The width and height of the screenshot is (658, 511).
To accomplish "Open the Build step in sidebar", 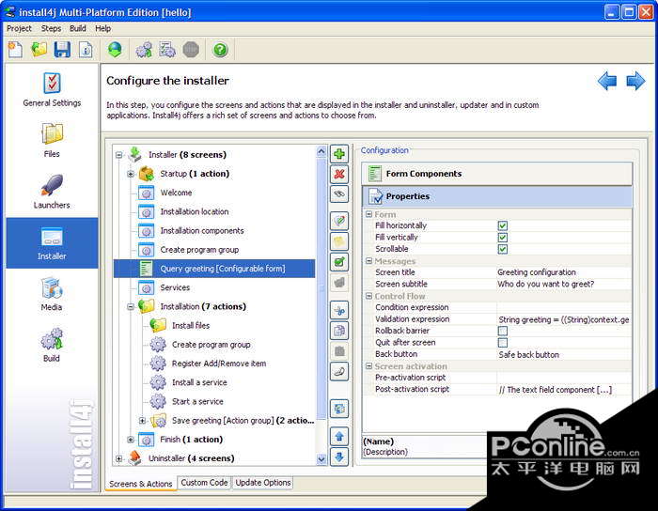I will pyautogui.click(x=52, y=346).
